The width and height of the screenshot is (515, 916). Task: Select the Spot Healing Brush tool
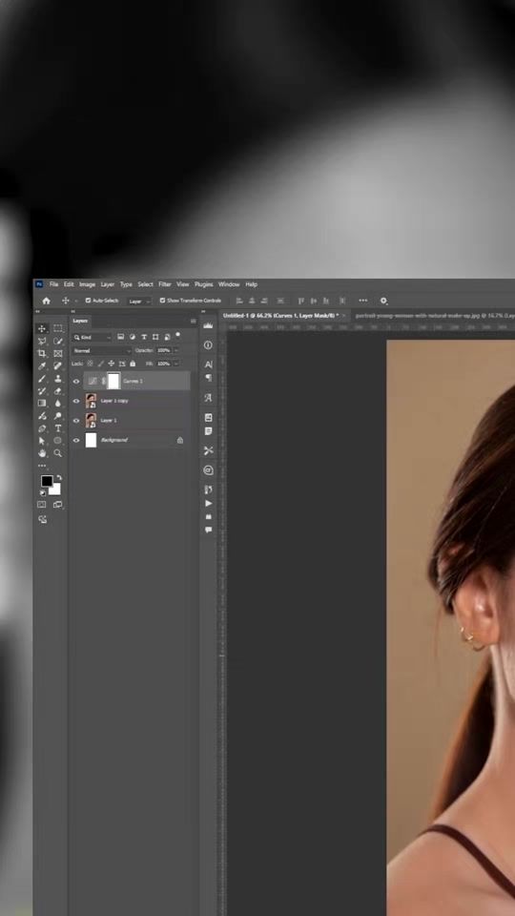tap(58, 366)
